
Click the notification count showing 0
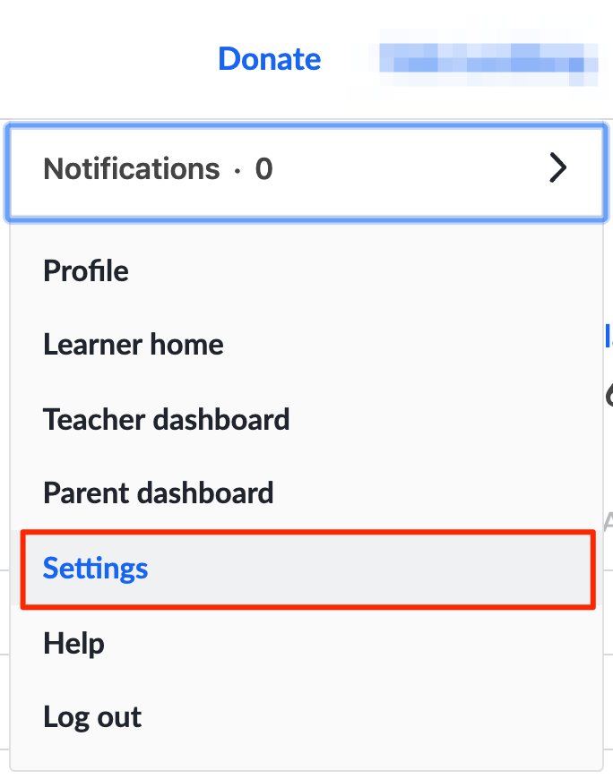[263, 169]
